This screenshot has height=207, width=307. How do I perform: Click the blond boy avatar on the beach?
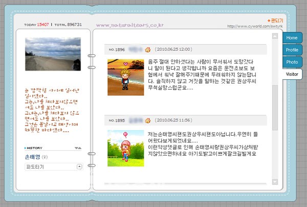(123, 77)
